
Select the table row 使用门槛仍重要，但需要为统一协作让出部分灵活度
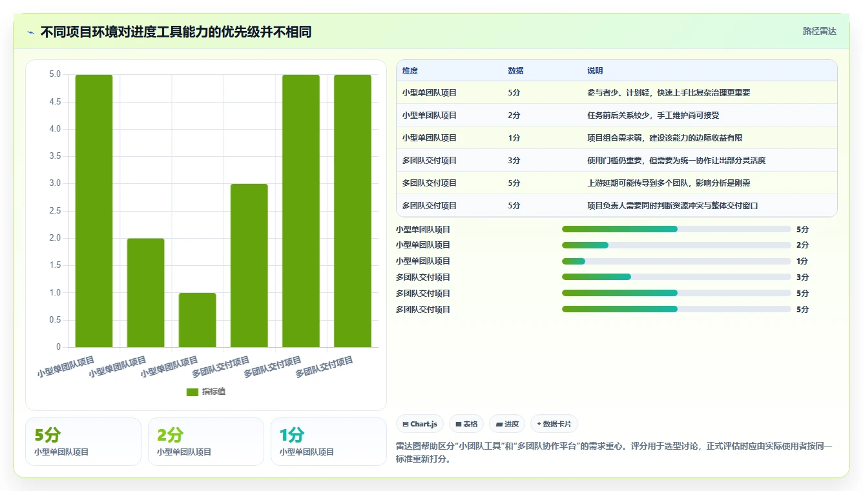point(617,160)
